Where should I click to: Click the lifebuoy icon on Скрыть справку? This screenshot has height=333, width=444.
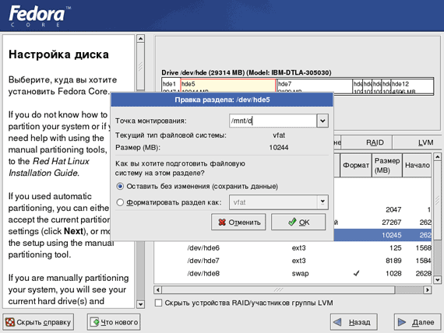(10, 322)
